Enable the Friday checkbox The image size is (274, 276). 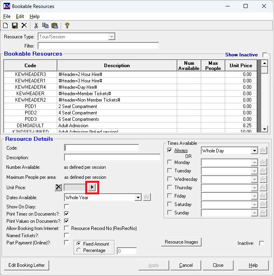(170, 196)
